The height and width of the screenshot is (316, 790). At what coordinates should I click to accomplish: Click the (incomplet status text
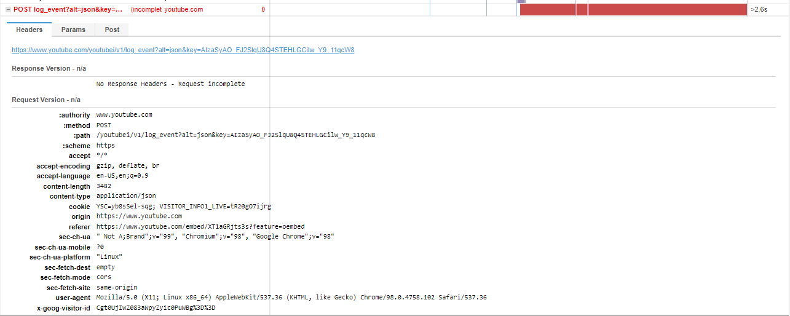pyautogui.click(x=146, y=10)
